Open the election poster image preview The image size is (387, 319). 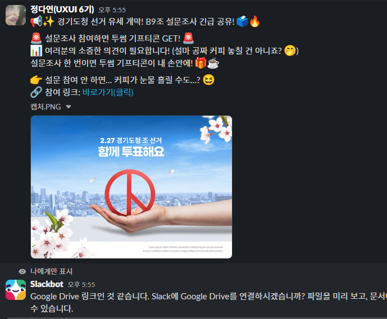click(x=131, y=187)
